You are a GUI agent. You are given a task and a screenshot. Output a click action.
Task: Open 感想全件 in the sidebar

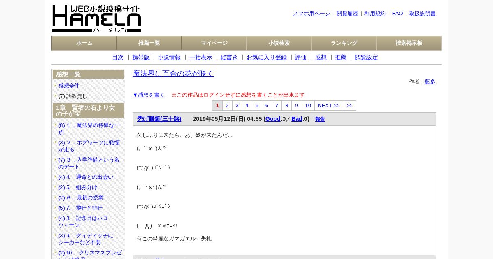[x=69, y=86]
